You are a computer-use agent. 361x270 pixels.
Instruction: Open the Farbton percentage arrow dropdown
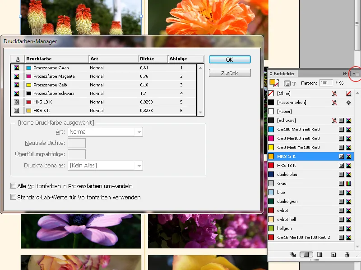tap(337, 83)
